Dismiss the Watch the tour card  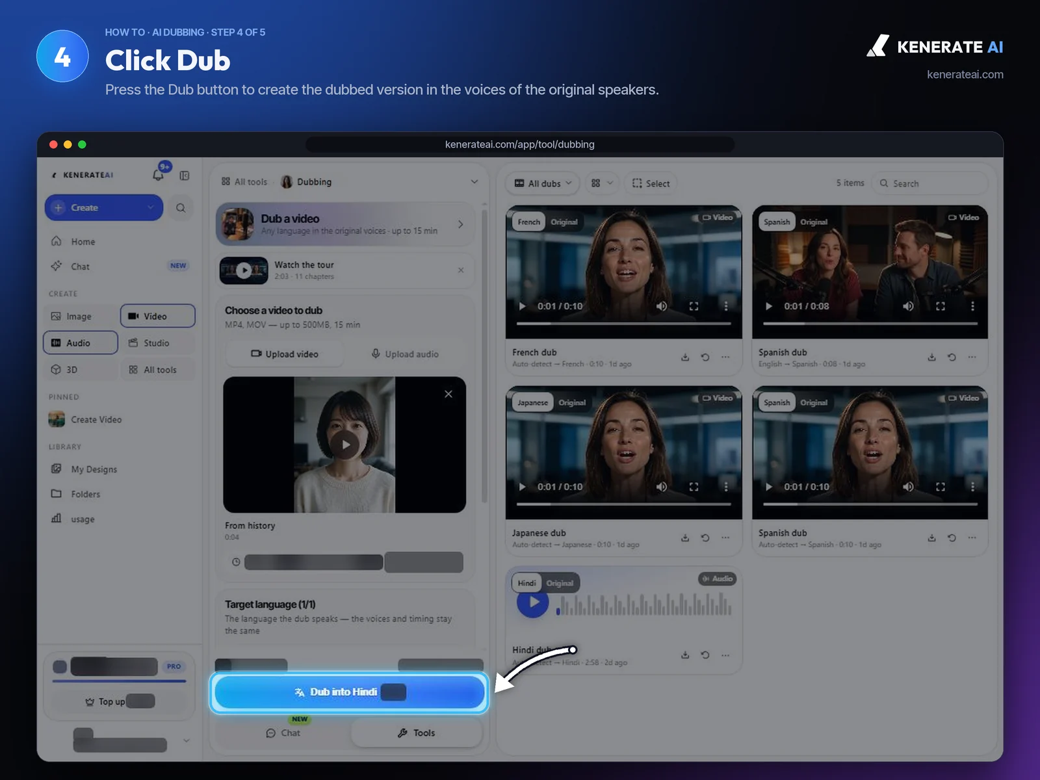click(x=461, y=270)
